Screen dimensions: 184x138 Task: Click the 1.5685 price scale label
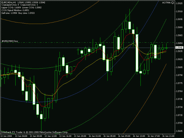(x=179, y=131)
